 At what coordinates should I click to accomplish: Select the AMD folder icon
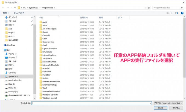tap(40, 22)
